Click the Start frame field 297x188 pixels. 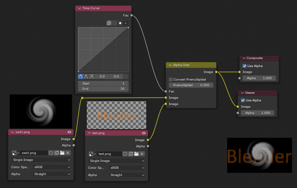pos(103,83)
